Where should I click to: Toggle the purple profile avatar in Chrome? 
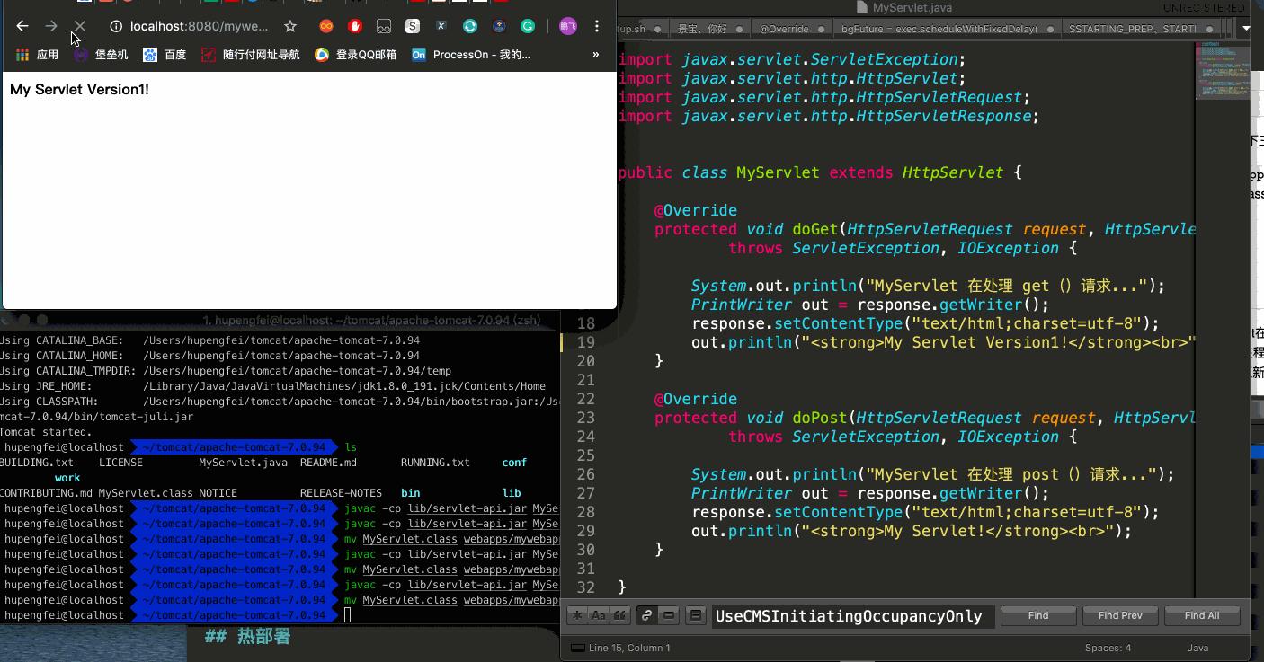(568, 26)
